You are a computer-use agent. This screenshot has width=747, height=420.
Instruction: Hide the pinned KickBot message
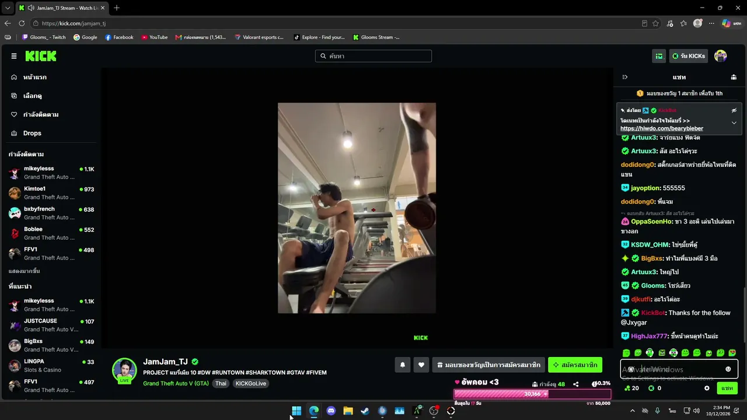tap(734, 110)
